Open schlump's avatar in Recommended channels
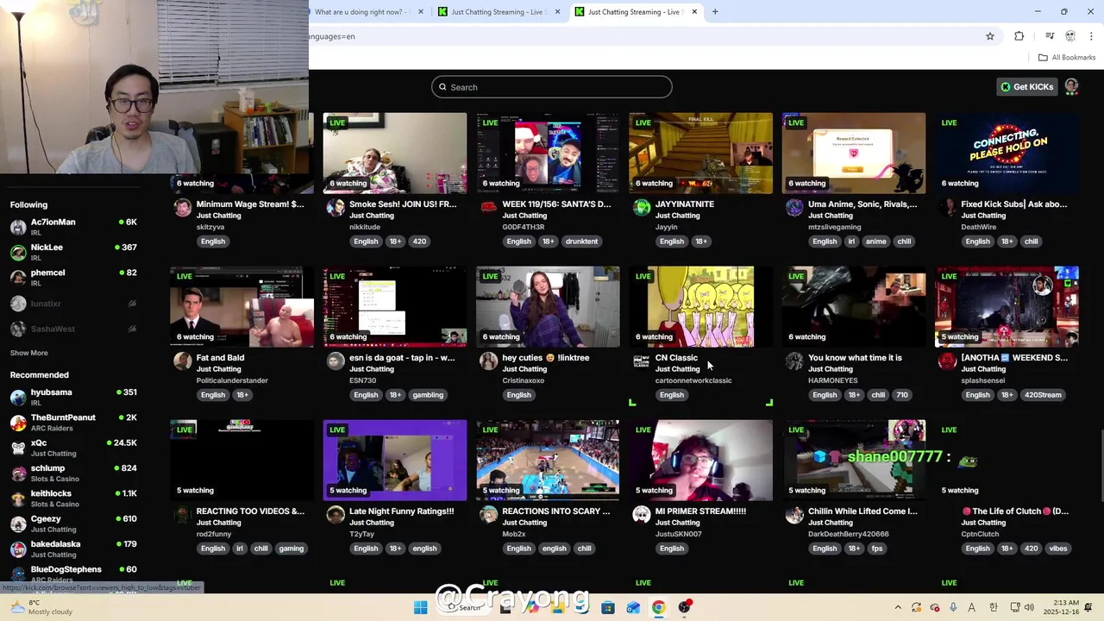1104x621 pixels. (18, 474)
